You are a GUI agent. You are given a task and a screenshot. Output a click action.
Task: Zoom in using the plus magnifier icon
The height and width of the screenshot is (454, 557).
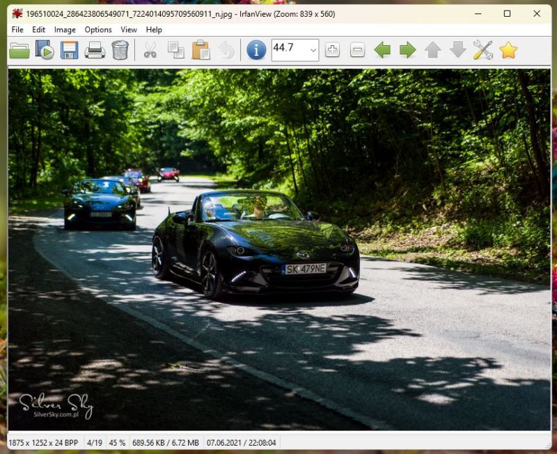point(332,50)
